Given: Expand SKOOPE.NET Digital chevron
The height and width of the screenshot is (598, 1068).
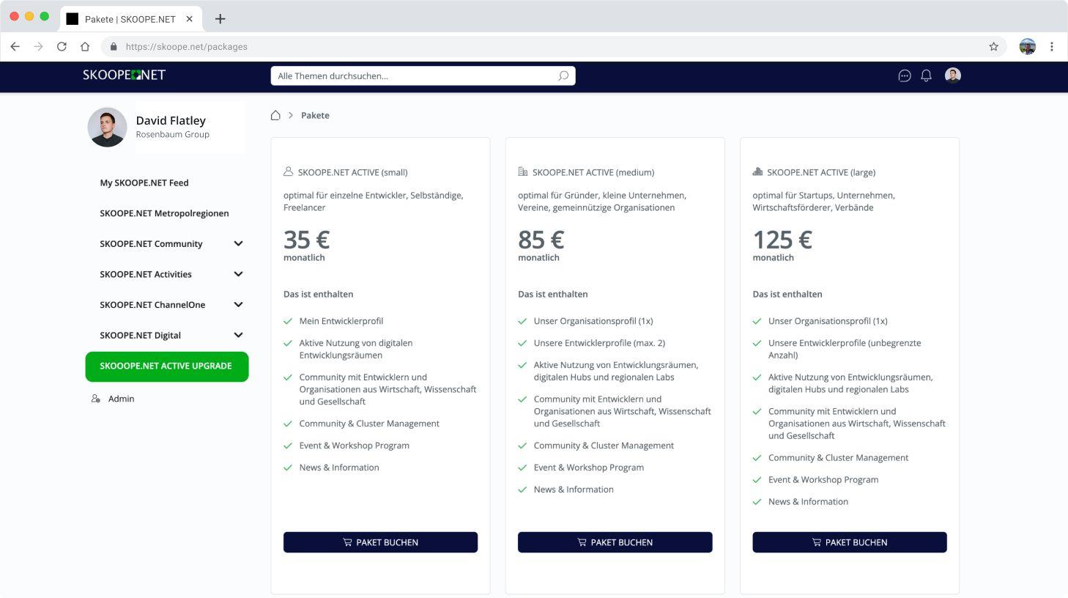Looking at the screenshot, I should pos(238,335).
